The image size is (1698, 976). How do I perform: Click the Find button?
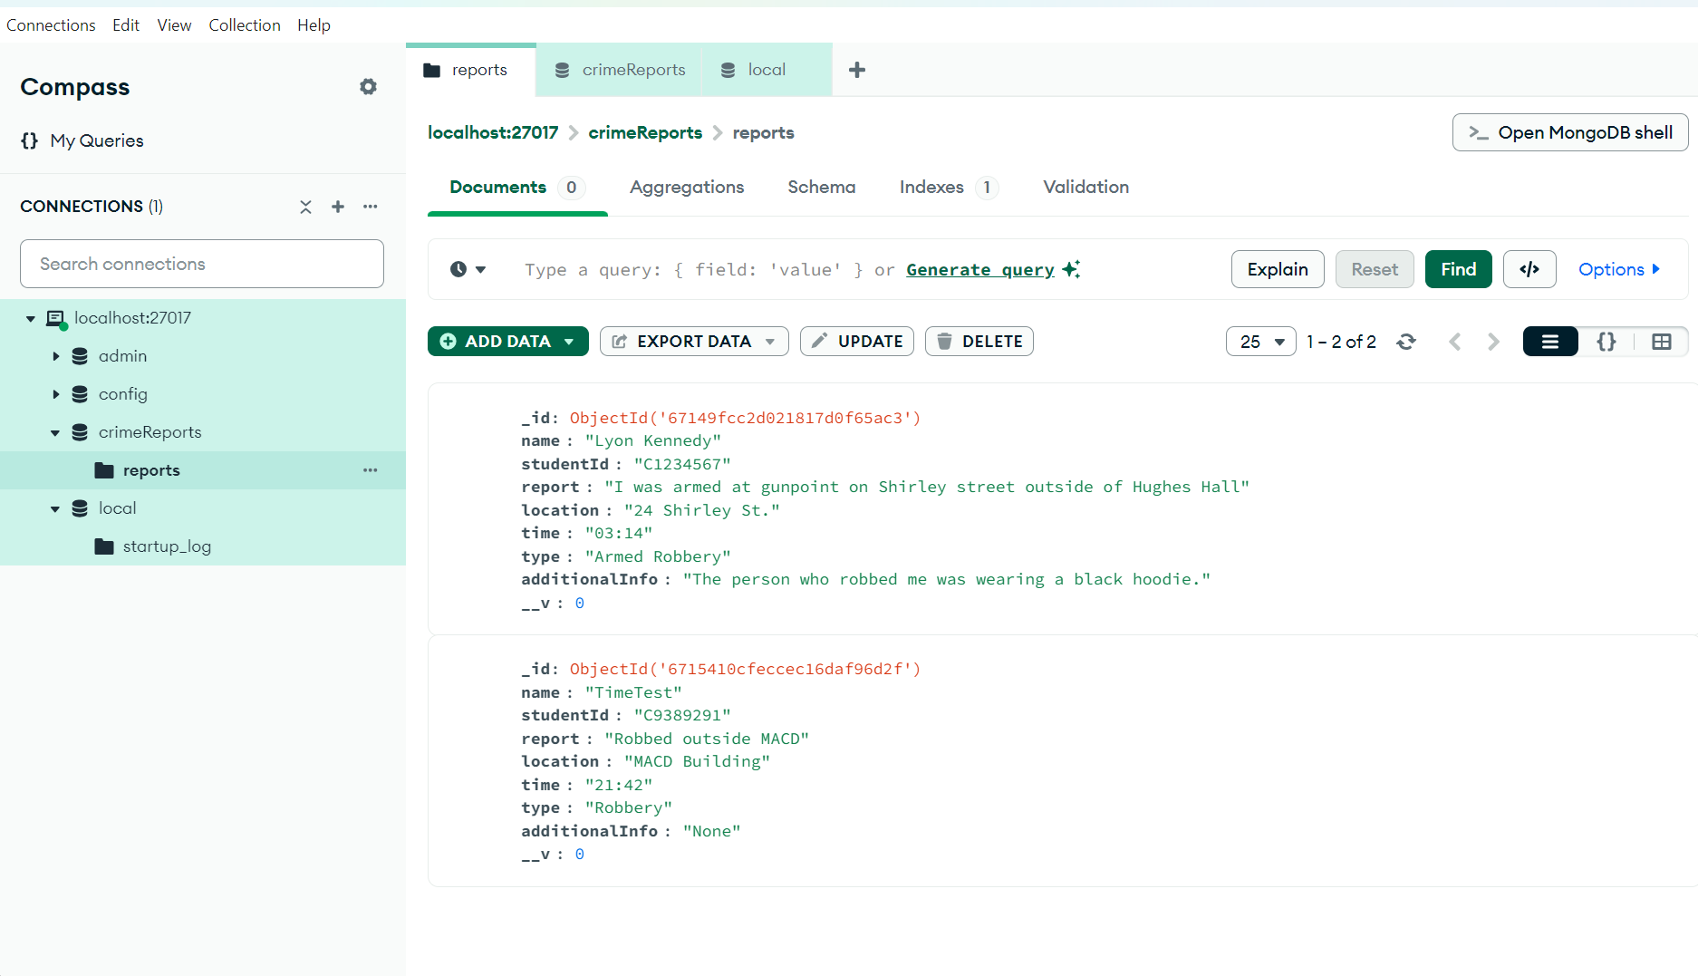coord(1459,269)
